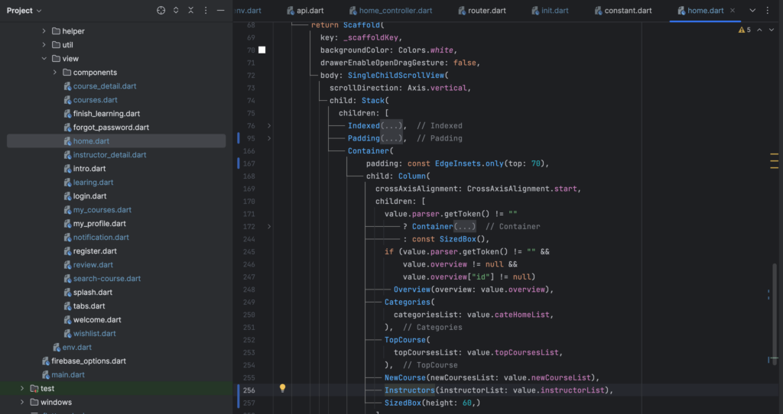Screen dimensions: 783x414
Task: Expand the components folder
Action: [x=55, y=73]
